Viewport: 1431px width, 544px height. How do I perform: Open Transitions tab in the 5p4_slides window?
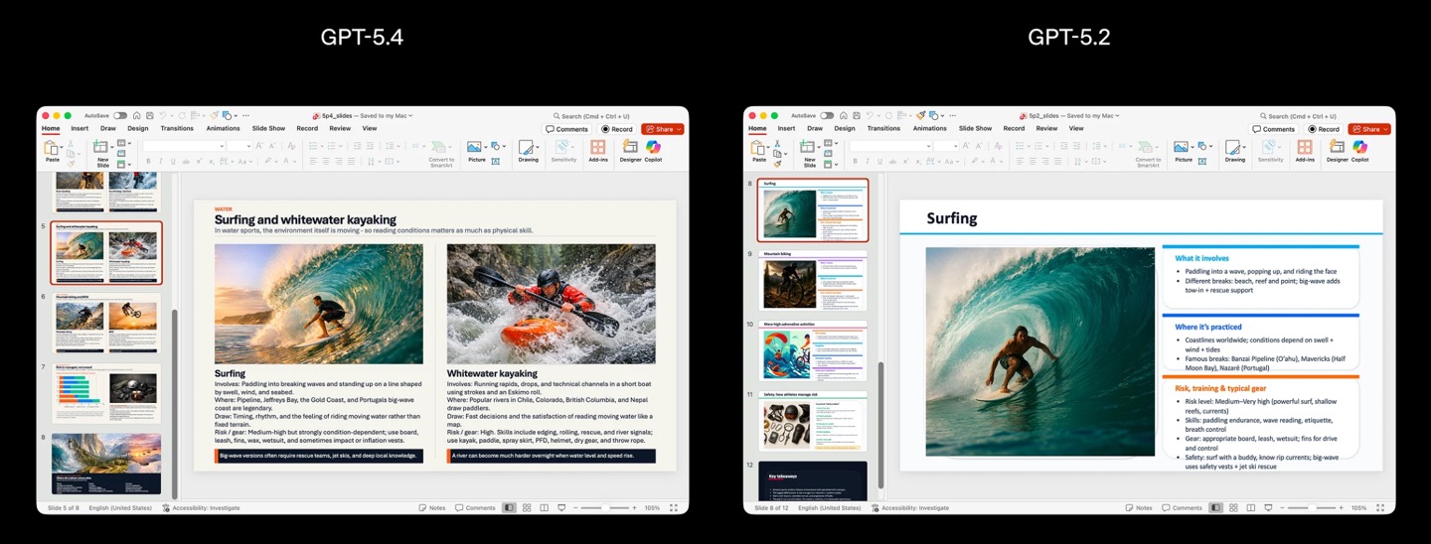[x=177, y=128]
